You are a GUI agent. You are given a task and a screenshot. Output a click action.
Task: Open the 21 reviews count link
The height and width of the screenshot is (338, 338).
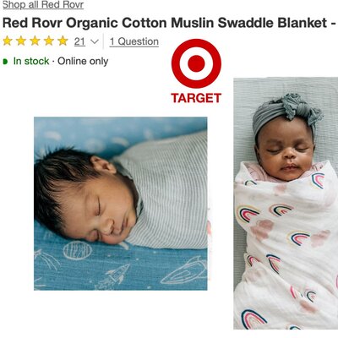(79, 41)
